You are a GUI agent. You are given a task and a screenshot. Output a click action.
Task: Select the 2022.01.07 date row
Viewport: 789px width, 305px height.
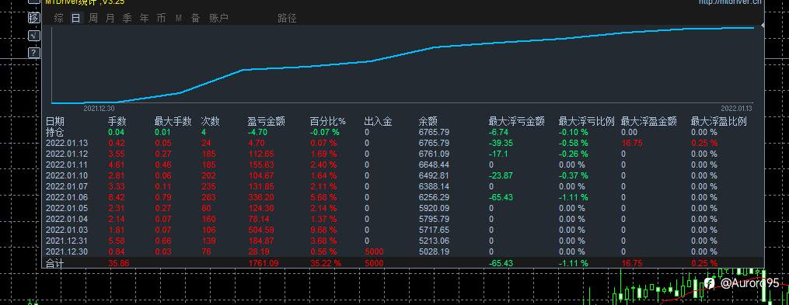pos(66,186)
